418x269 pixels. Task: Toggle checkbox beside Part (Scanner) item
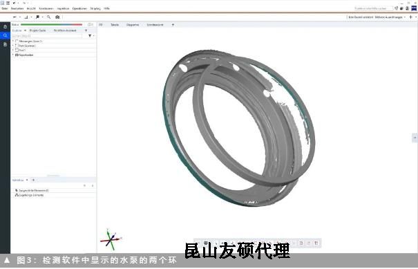point(17,46)
